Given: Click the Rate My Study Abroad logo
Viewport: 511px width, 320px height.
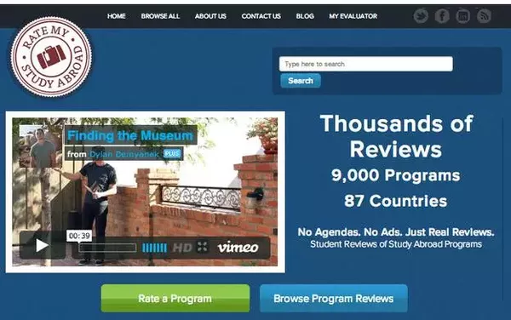Looking at the screenshot, I should tap(51, 57).
